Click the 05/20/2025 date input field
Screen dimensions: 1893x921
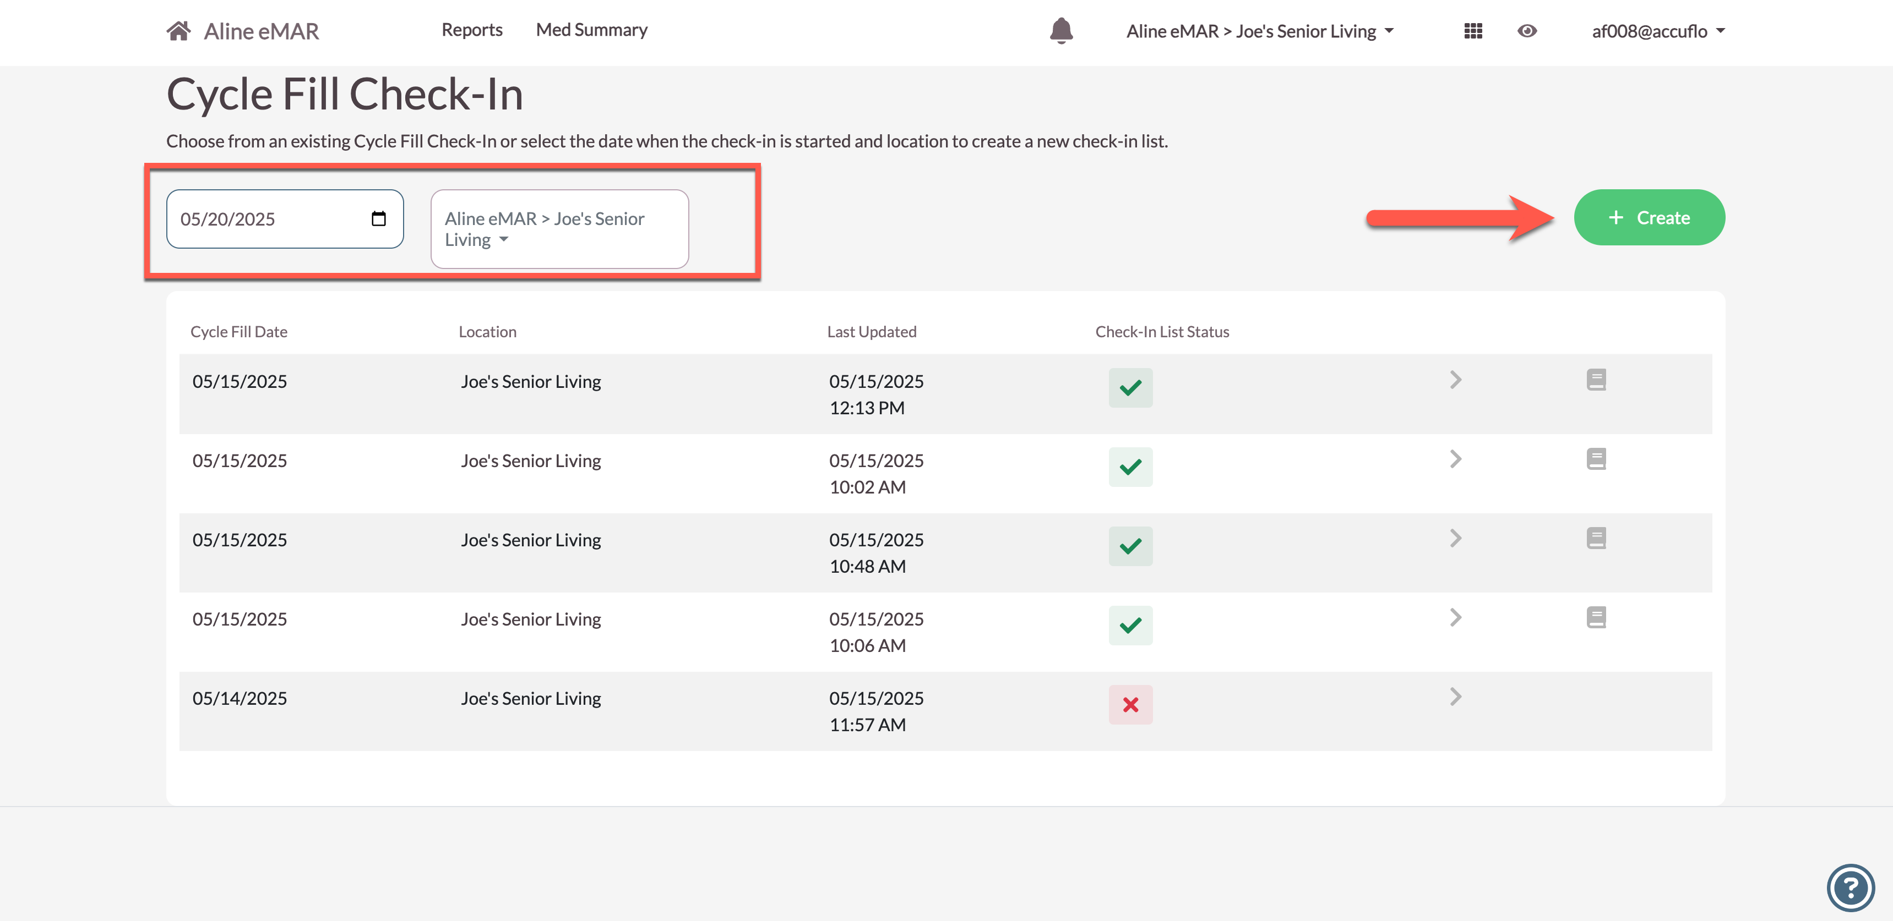pyautogui.click(x=264, y=219)
